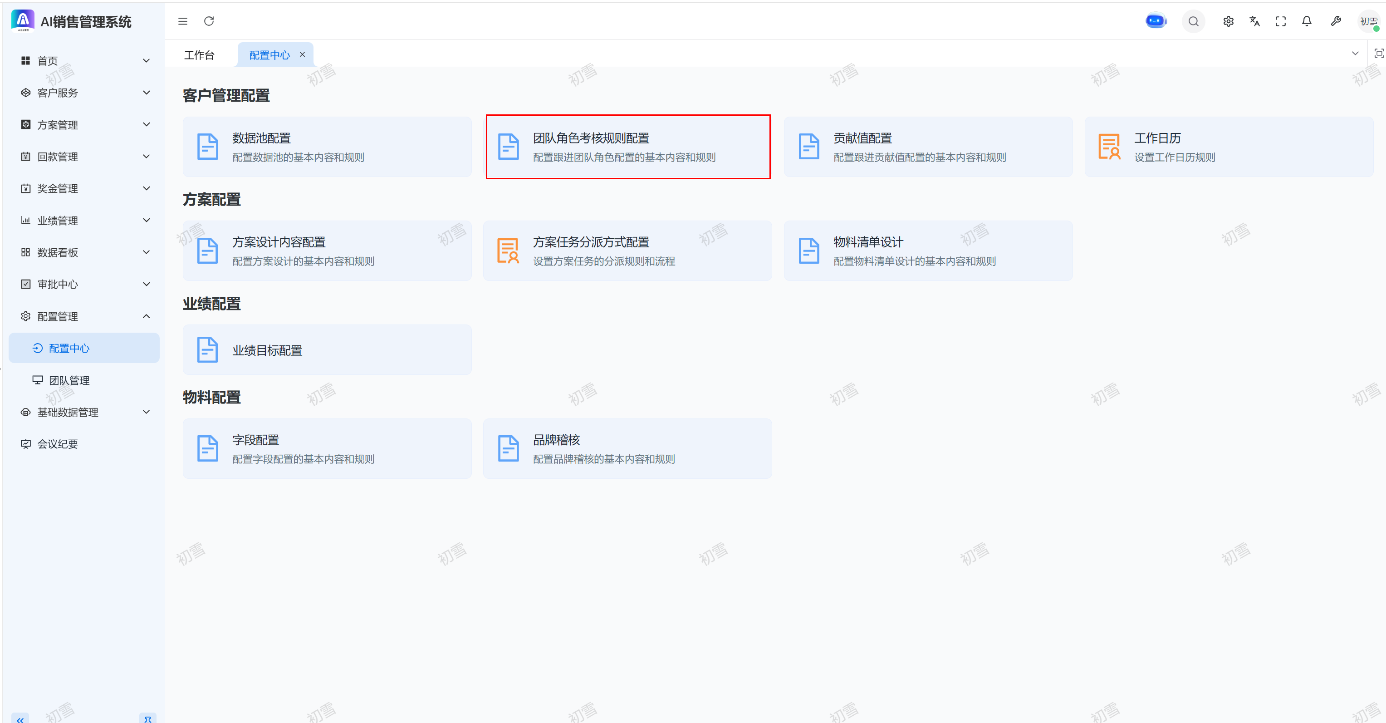Toggle fullscreen mode icon
The image size is (1386, 723).
(1281, 21)
